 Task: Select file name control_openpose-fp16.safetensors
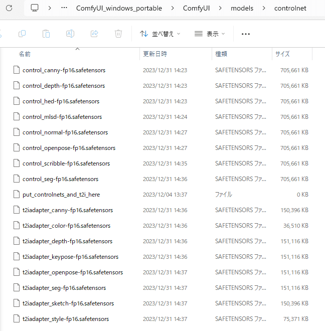pos(69,148)
